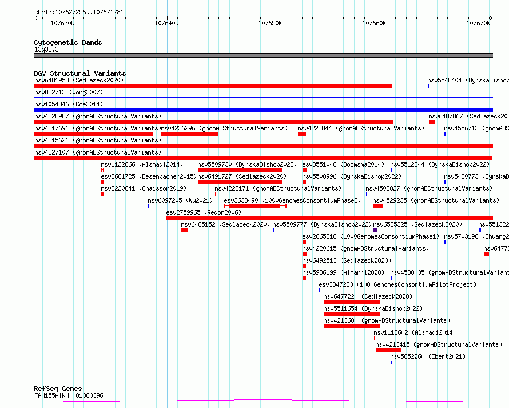Click the purple marker under nsv6585325
The height and width of the screenshot is (408, 509).
(x=375, y=230)
